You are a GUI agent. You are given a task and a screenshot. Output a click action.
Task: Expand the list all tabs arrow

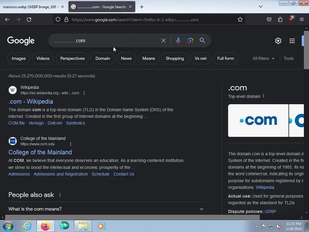coord(261,7)
